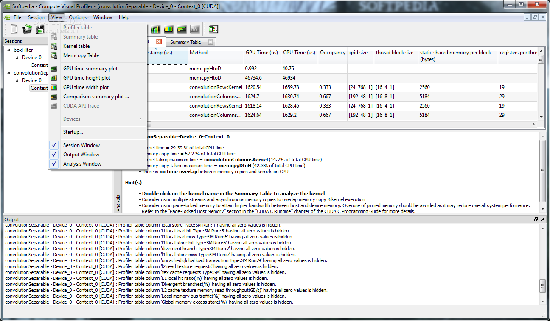Choose GPU time width plot

tap(98, 87)
